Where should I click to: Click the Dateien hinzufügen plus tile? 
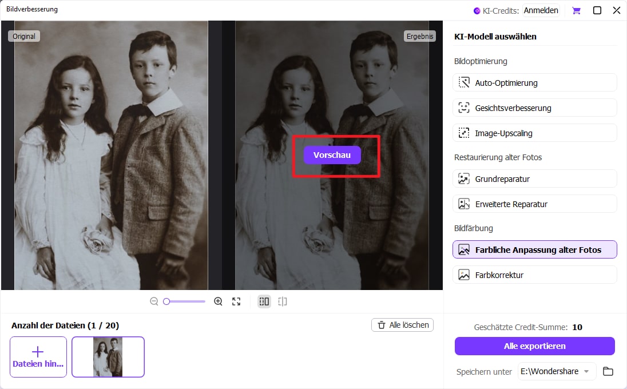click(38, 357)
